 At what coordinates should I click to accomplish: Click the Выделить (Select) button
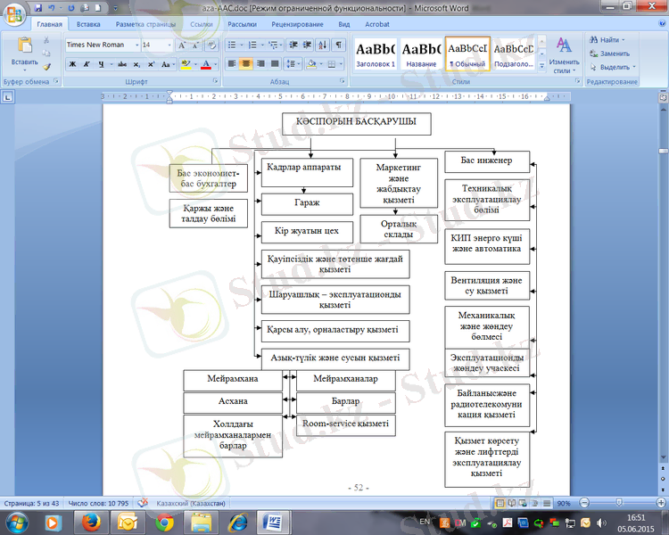(x=613, y=67)
